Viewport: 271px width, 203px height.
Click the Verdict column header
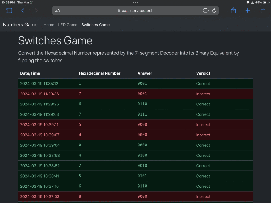click(203, 73)
